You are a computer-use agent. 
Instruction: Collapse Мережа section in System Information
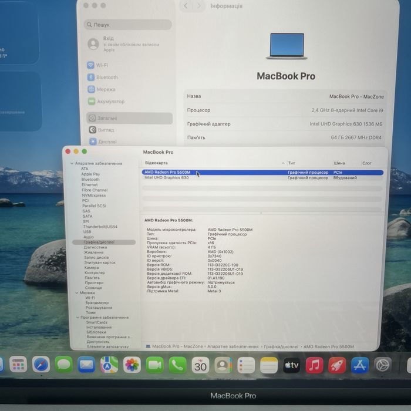(x=77, y=292)
